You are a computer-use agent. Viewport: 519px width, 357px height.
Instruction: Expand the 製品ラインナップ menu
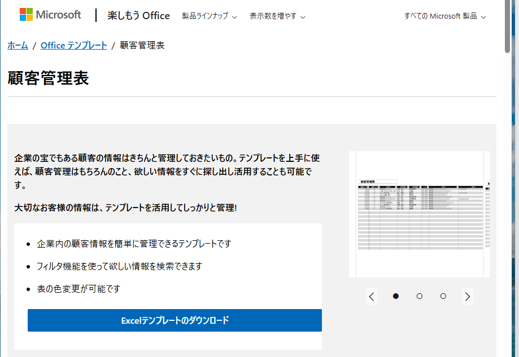pos(210,16)
